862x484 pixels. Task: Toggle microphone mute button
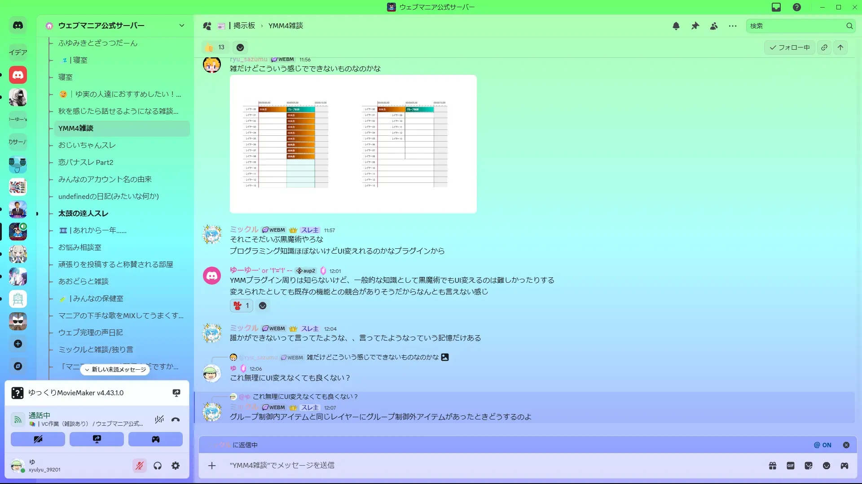pyautogui.click(x=140, y=466)
